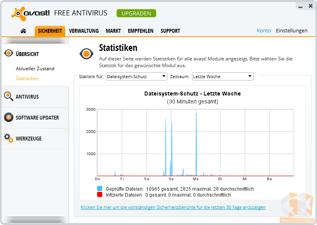317x225 pixels.
Task: Click the 'Di' x-axis label
Action: click(220, 179)
